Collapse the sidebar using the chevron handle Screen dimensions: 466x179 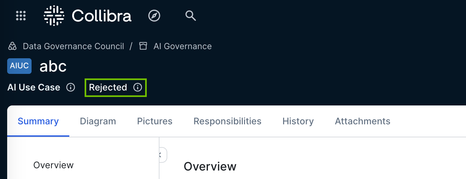(x=161, y=155)
